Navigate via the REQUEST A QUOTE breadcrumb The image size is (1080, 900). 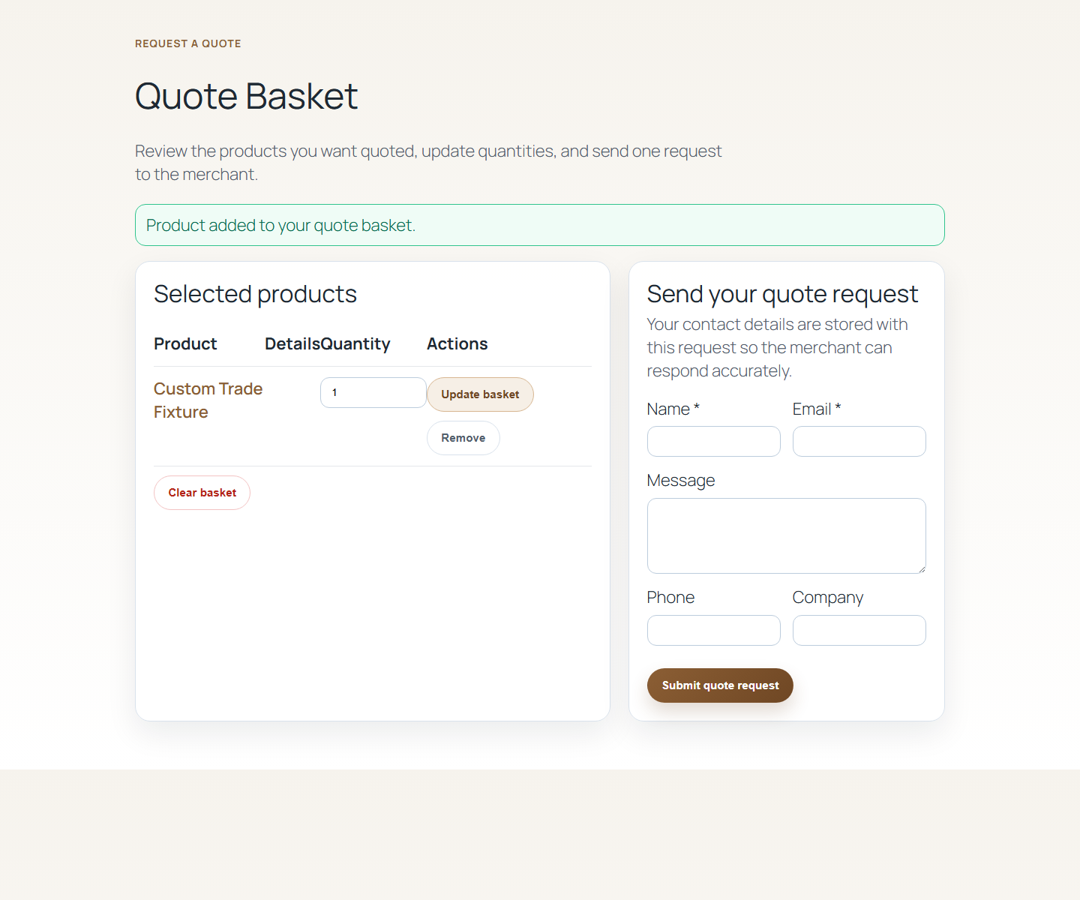pyautogui.click(x=187, y=43)
